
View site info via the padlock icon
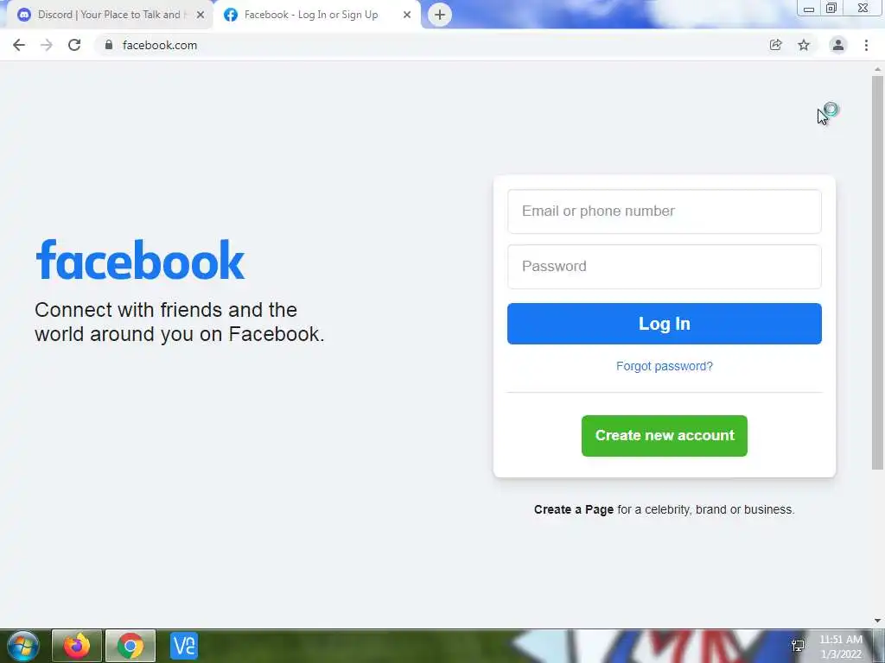pos(108,45)
